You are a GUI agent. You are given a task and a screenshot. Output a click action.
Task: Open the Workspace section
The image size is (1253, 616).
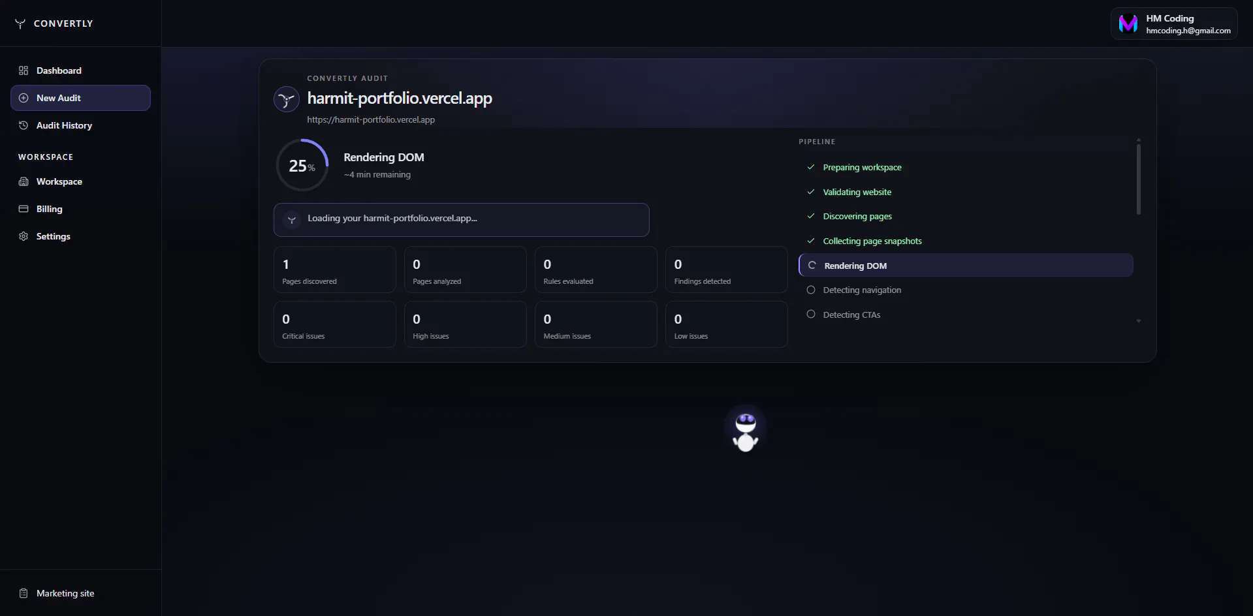click(80, 181)
